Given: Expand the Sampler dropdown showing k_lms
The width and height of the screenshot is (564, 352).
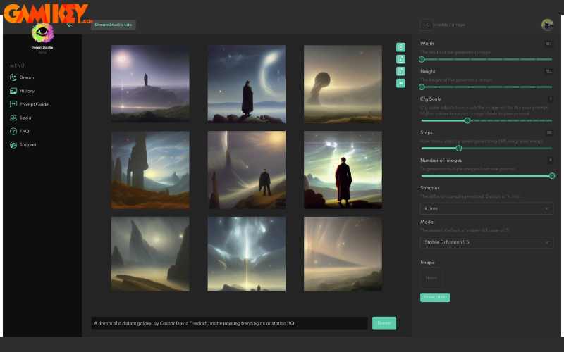Looking at the screenshot, I should click(486, 209).
